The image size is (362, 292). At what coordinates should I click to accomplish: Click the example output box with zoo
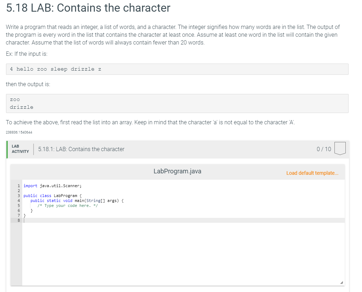click(177, 103)
